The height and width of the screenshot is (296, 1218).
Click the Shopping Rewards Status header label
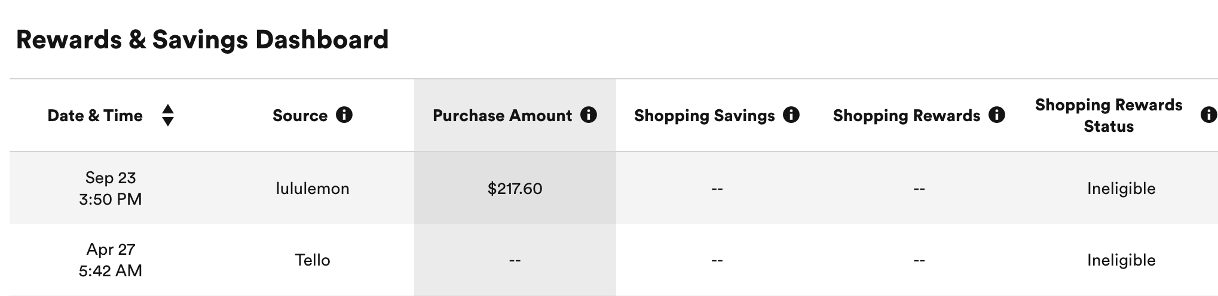click(1109, 116)
